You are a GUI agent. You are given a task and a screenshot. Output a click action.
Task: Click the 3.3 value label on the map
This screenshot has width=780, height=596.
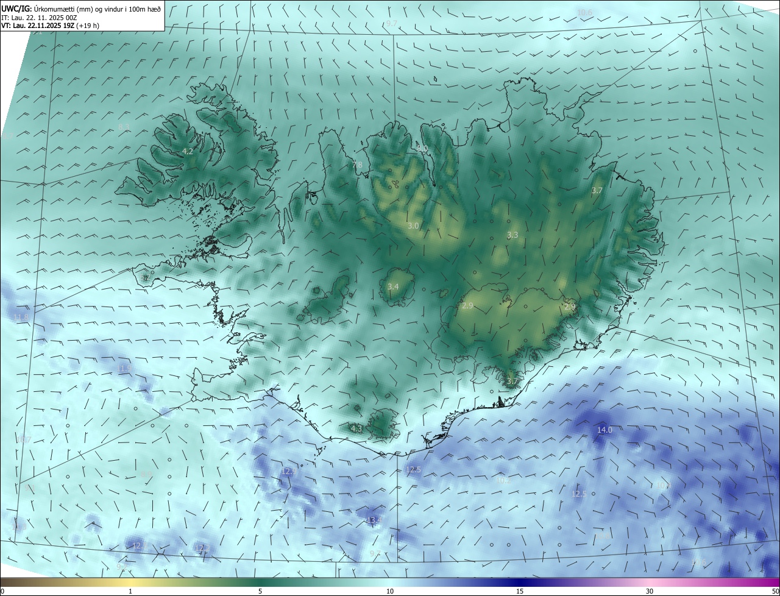click(x=512, y=235)
